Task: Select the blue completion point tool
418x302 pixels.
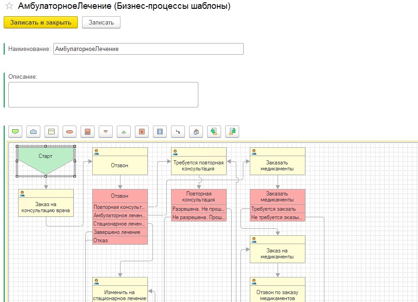Action: [33, 132]
